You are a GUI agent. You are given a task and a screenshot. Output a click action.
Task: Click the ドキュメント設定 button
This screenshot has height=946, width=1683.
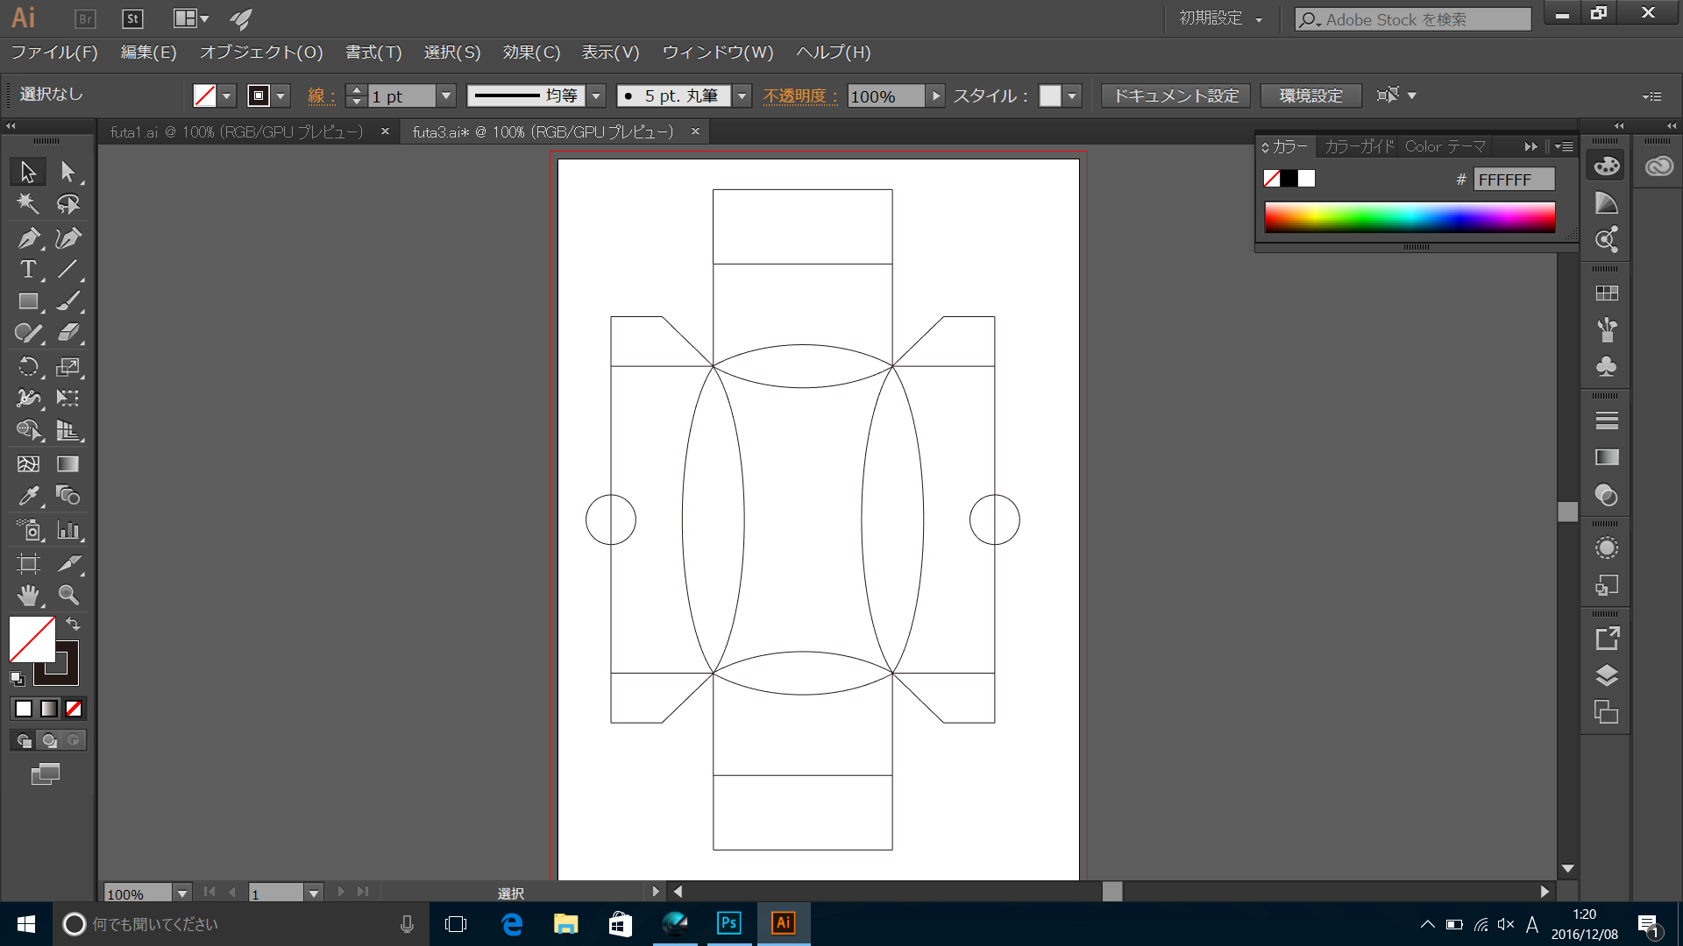pyautogui.click(x=1175, y=96)
